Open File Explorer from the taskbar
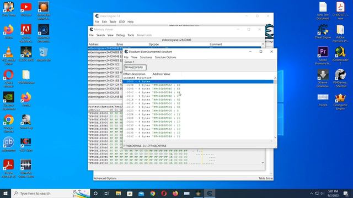Image resolution: width=353 pixels, height=198 pixels. tap(118, 193)
